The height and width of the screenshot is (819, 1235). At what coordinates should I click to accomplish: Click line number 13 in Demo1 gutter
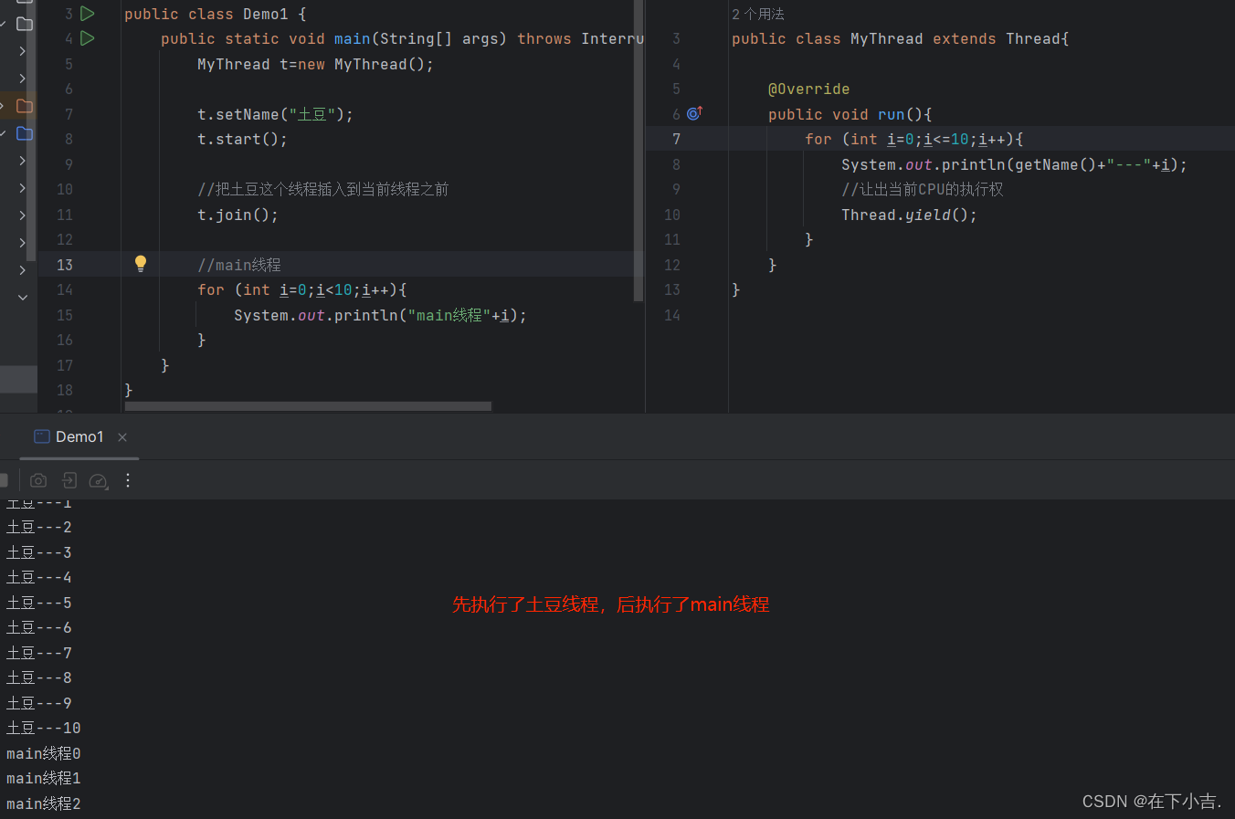pyautogui.click(x=65, y=265)
